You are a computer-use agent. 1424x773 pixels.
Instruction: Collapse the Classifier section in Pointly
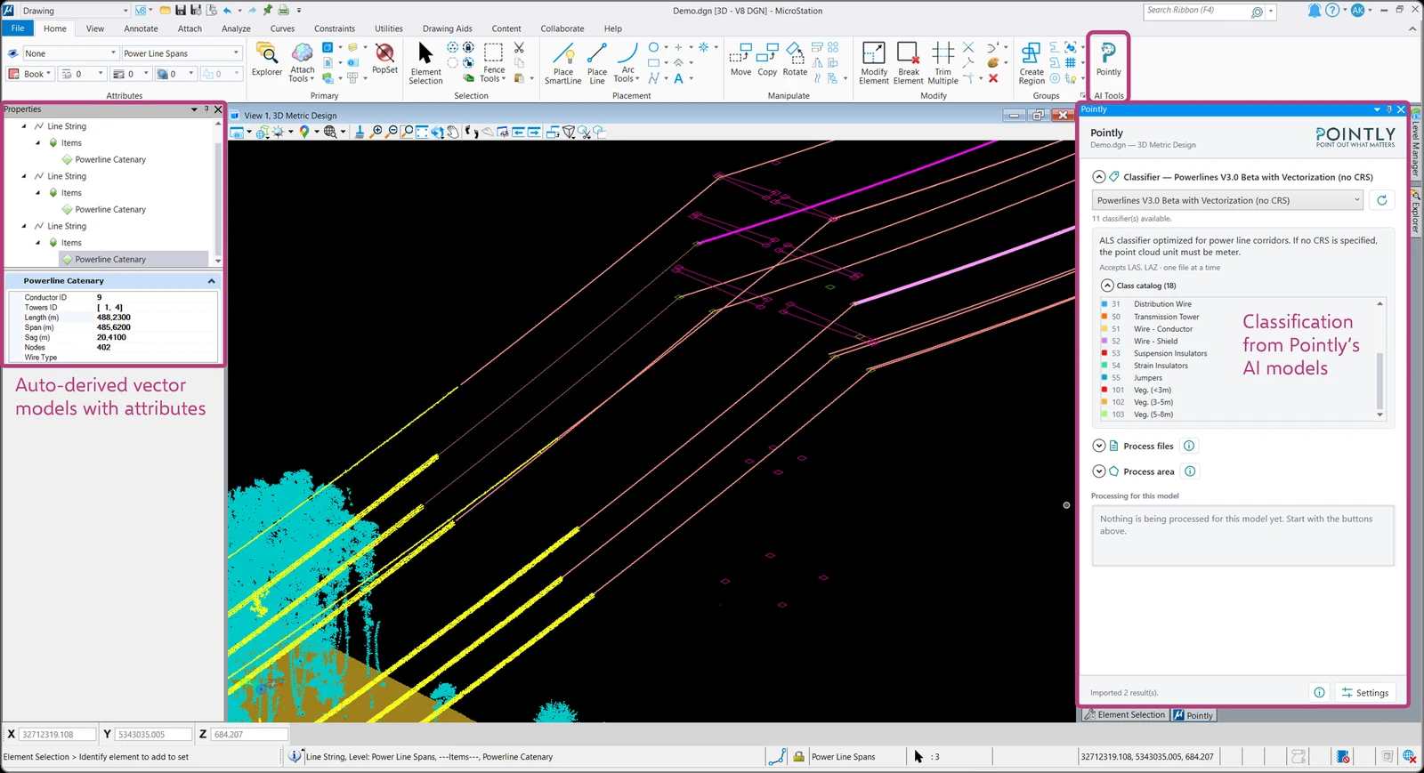click(1098, 177)
